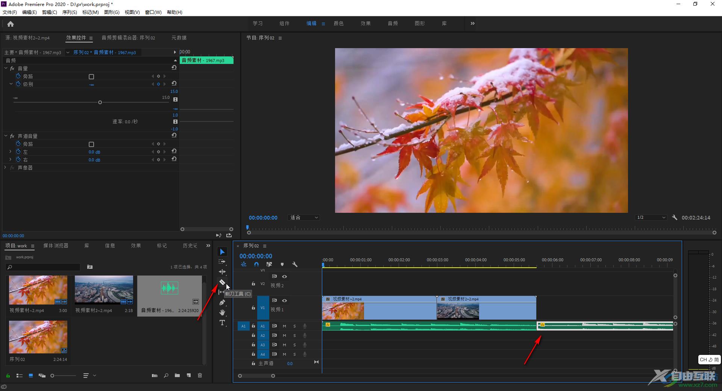
Task: Toggle timeline snapping magnet icon
Action: (256, 264)
